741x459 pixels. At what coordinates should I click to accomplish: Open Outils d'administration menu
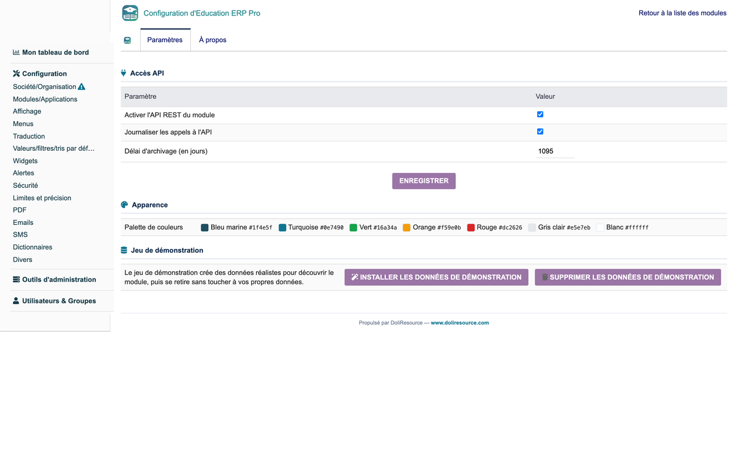[59, 279]
